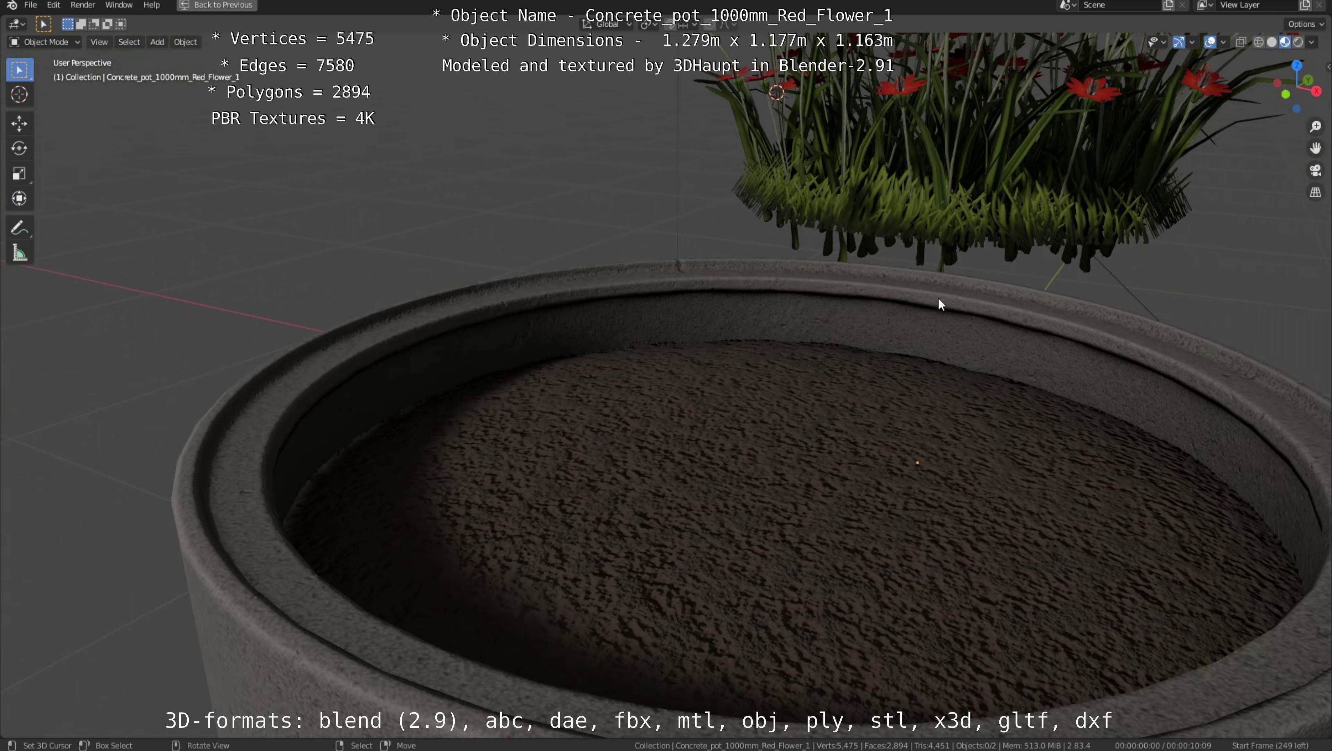Image resolution: width=1332 pixels, height=751 pixels.
Task: Click the green Y axis gizmo ball
Action: pyautogui.click(x=1308, y=80)
